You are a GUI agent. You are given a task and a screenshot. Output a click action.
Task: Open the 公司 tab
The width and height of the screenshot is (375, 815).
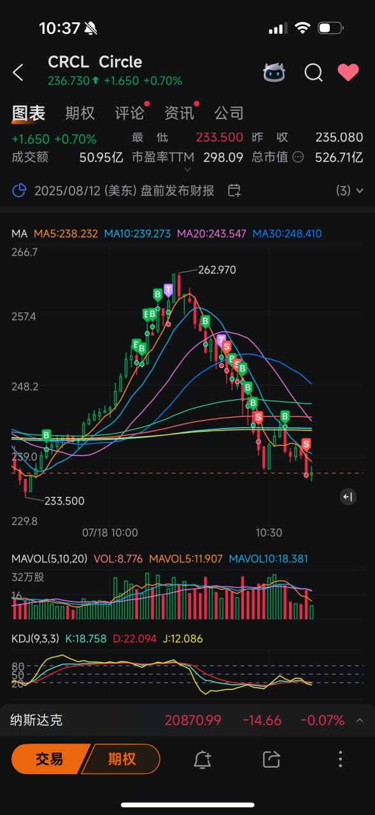(229, 114)
